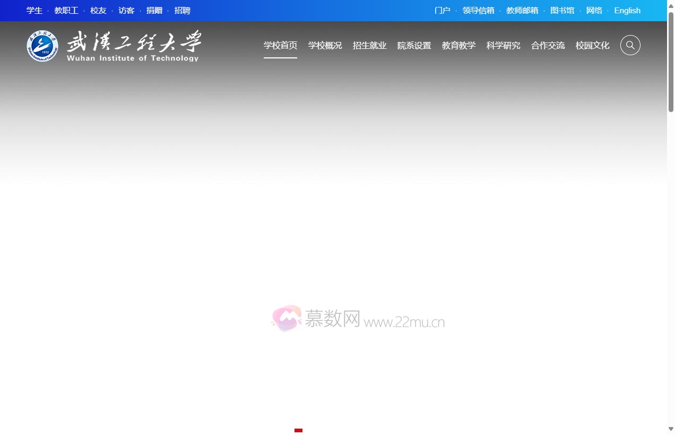The image size is (675, 435).
Task: Open the 学校概况 menu
Action: (325, 46)
